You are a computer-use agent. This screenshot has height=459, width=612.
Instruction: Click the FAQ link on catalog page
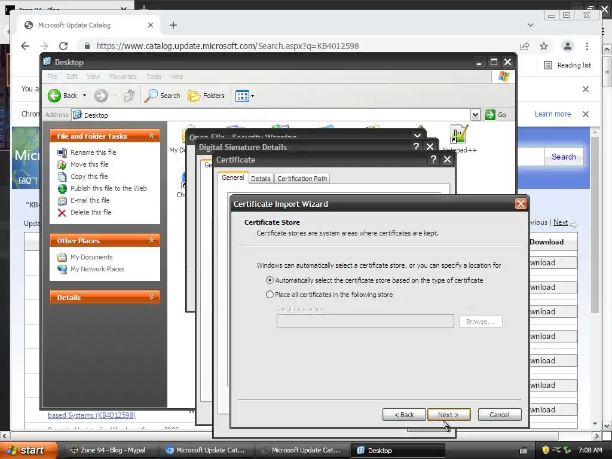pyautogui.click(x=25, y=180)
